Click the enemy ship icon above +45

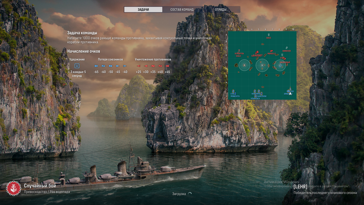pyautogui.click(x=167, y=66)
